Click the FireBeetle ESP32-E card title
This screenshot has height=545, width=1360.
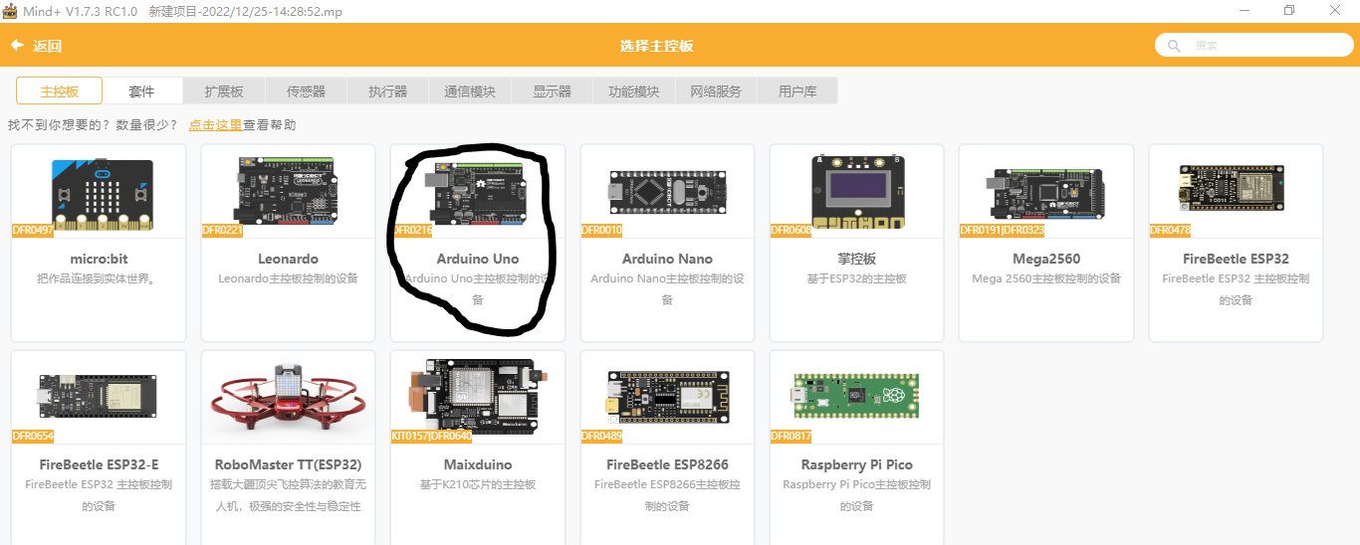click(x=99, y=464)
